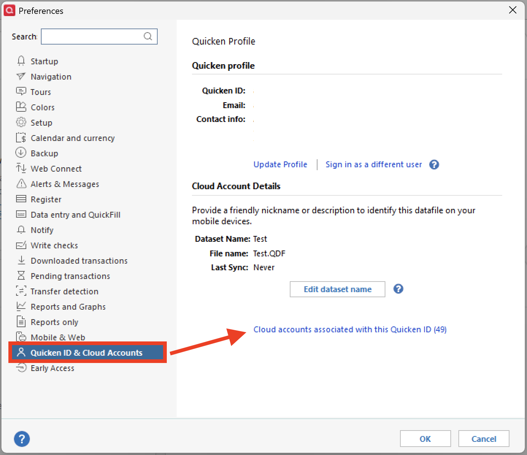Click the Last Sync value Never
This screenshot has height=455, width=527.
264,267
